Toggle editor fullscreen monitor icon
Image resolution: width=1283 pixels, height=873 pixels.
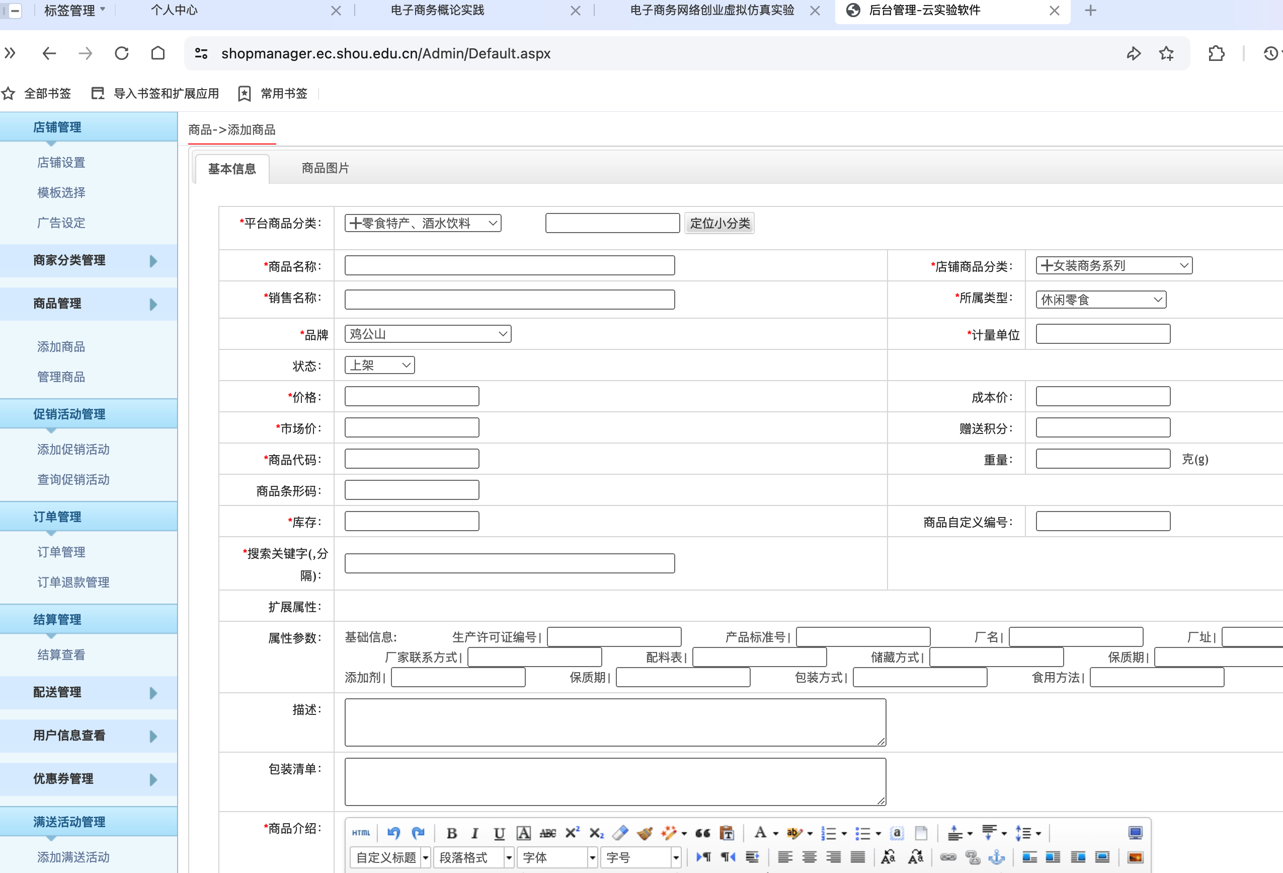[1135, 833]
